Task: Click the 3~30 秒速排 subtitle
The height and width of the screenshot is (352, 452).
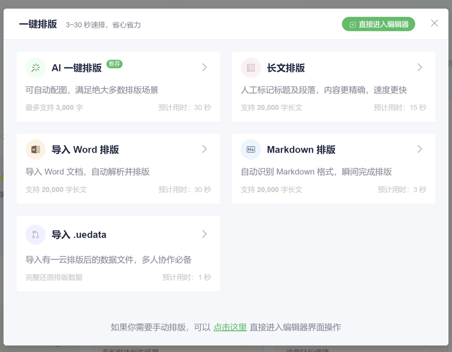Action: pos(103,25)
